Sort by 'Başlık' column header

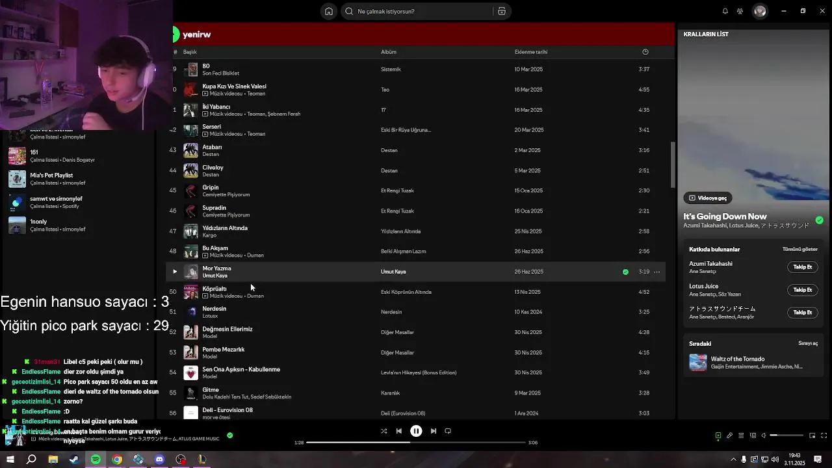(x=190, y=52)
